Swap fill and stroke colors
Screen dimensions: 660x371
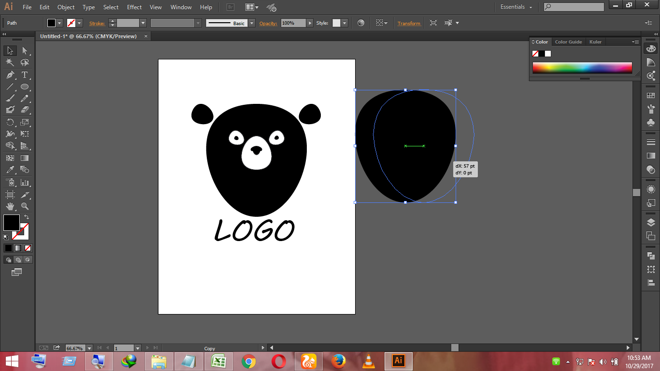[27, 217]
